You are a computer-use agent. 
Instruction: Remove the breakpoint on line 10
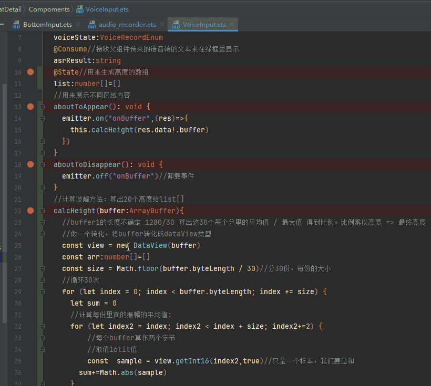pos(30,72)
